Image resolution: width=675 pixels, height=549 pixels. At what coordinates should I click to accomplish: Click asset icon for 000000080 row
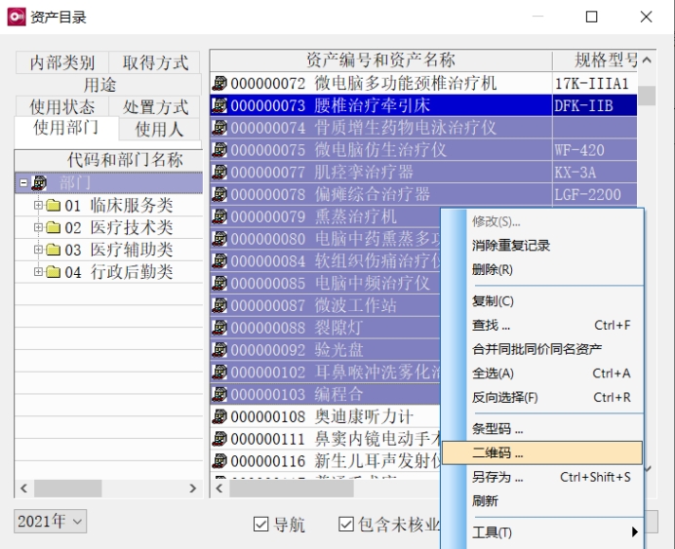[219, 239]
